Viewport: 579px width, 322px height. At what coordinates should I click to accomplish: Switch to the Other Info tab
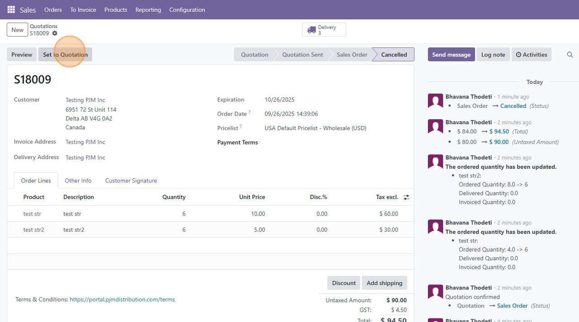coord(78,181)
